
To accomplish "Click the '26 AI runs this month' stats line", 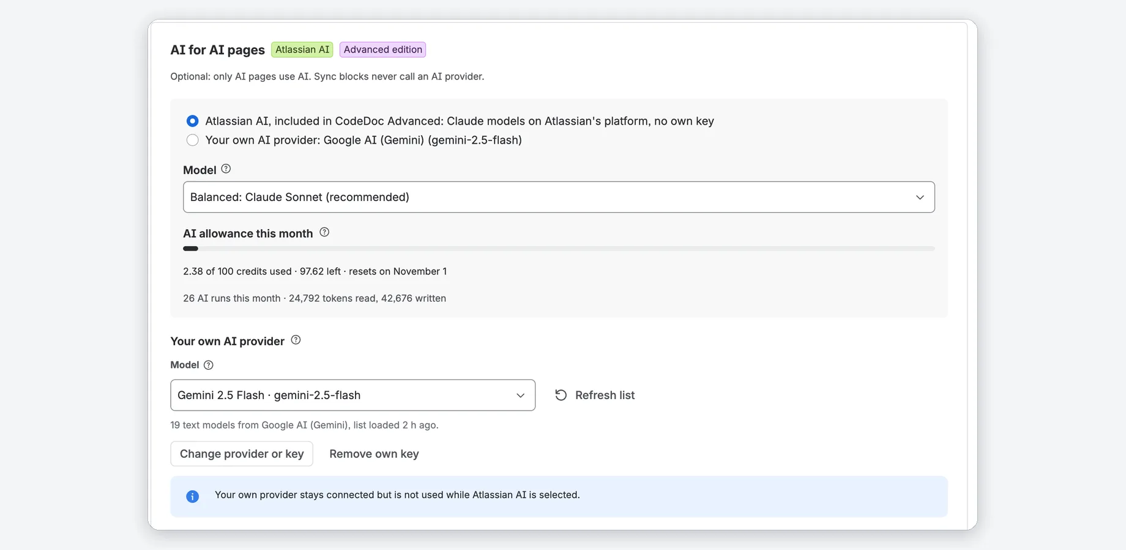I will pyautogui.click(x=315, y=298).
